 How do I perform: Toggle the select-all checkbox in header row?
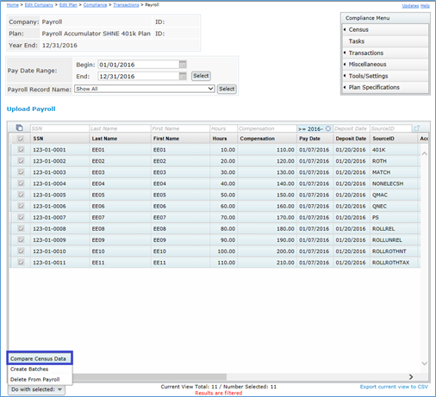point(21,139)
